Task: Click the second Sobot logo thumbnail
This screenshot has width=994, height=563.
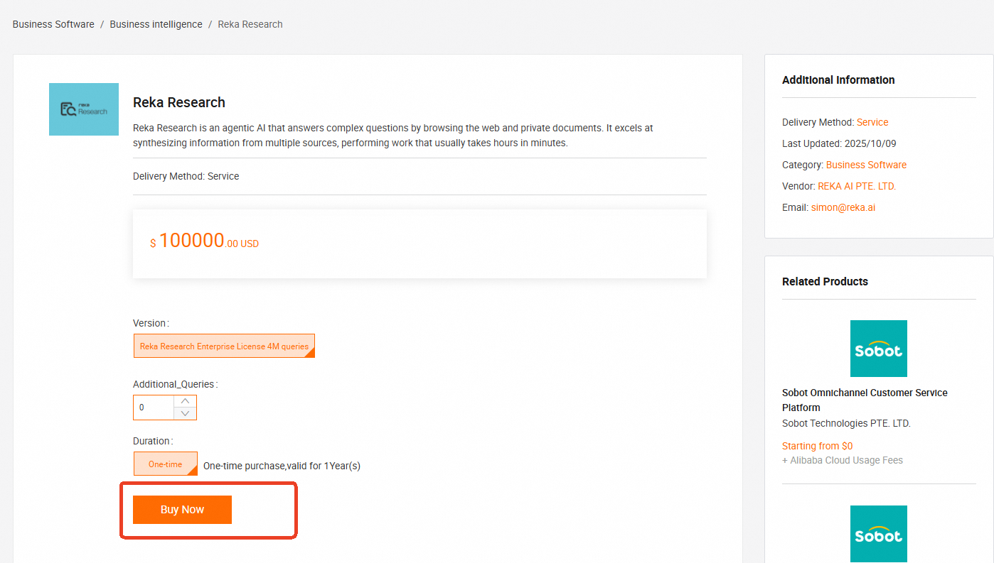Action: tap(878, 534)
